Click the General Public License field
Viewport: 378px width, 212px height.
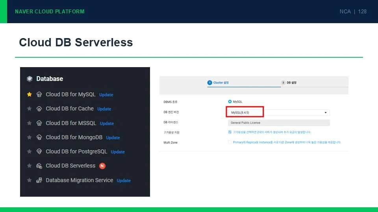coord(279,122)
